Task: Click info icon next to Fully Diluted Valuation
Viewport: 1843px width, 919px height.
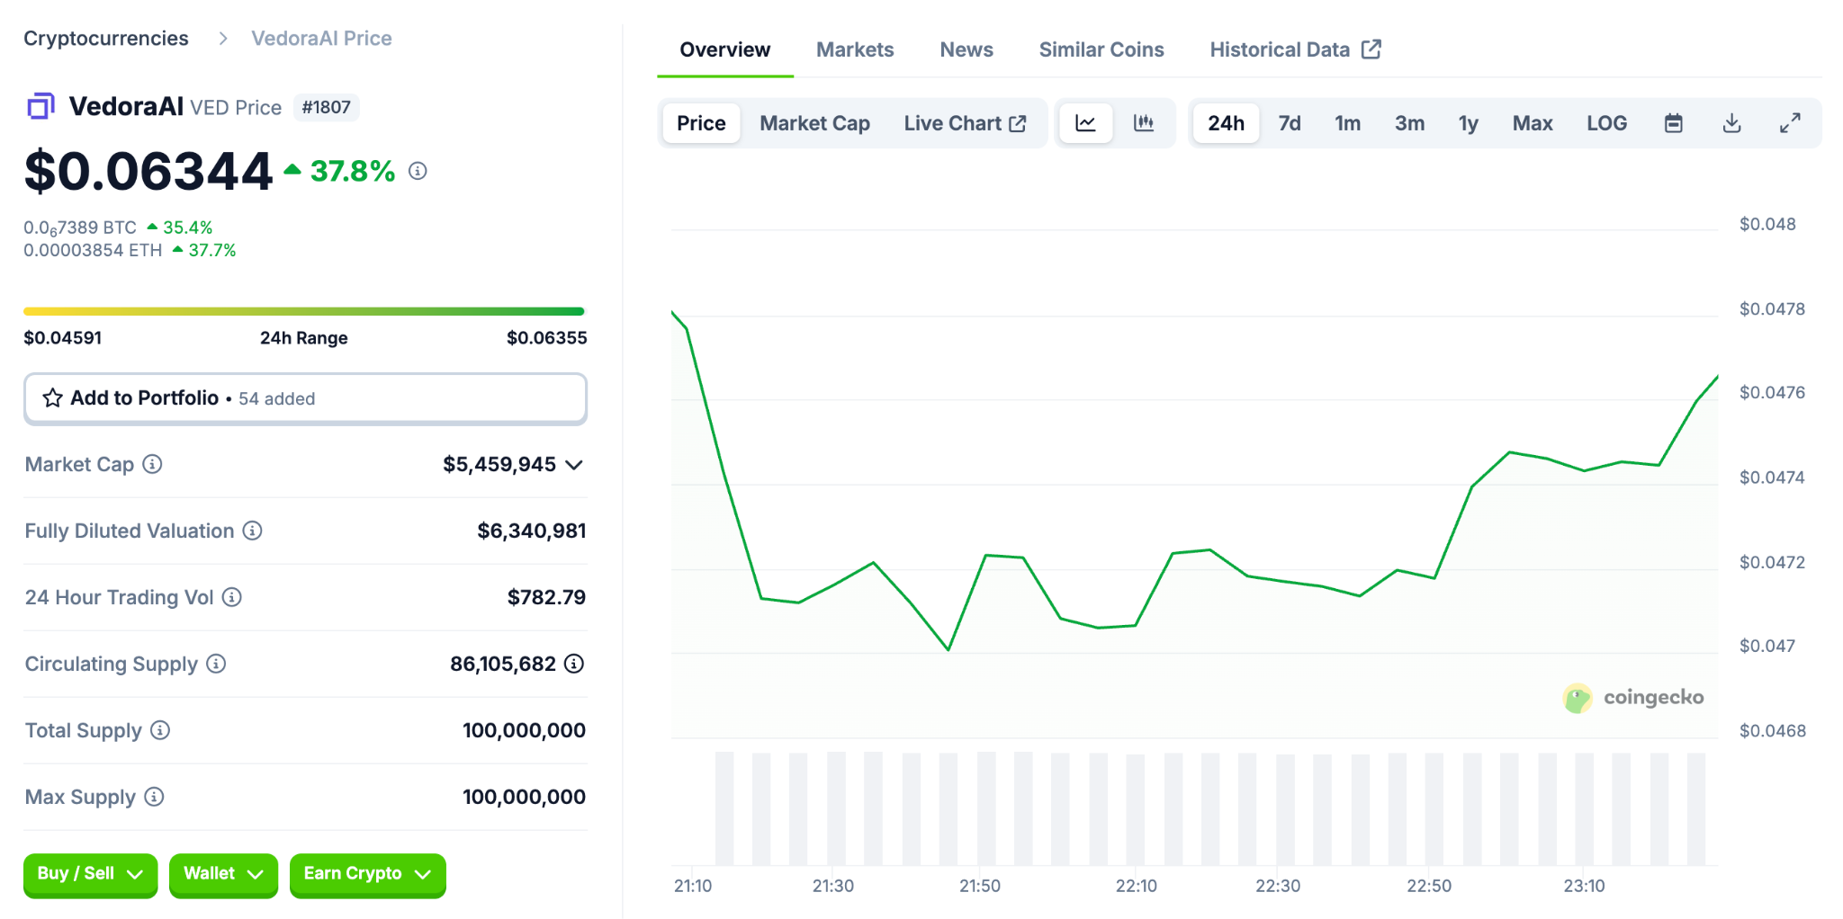Action: [x=253, y=531]
